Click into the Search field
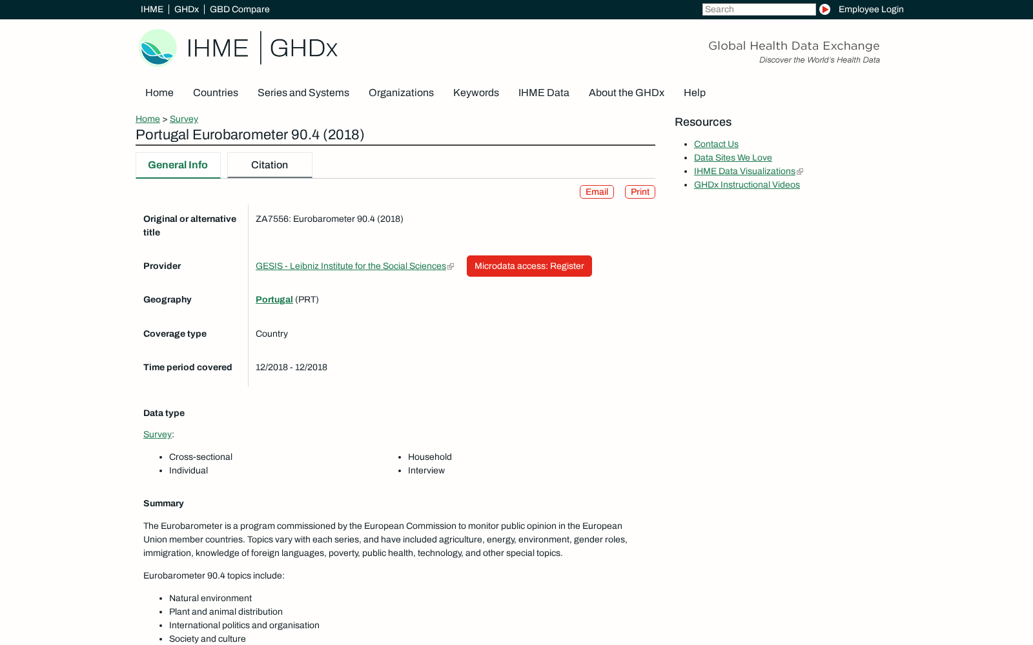1033x645 pixels. (759, 9)
